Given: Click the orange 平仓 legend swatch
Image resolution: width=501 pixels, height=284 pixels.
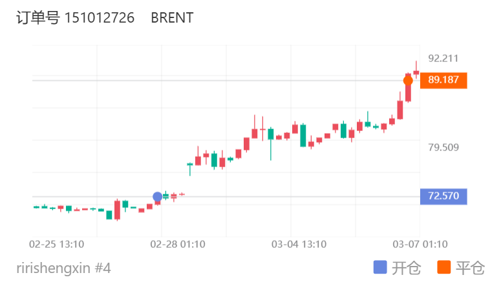Looking at the screenshot, I should click(x=444, y=267).
